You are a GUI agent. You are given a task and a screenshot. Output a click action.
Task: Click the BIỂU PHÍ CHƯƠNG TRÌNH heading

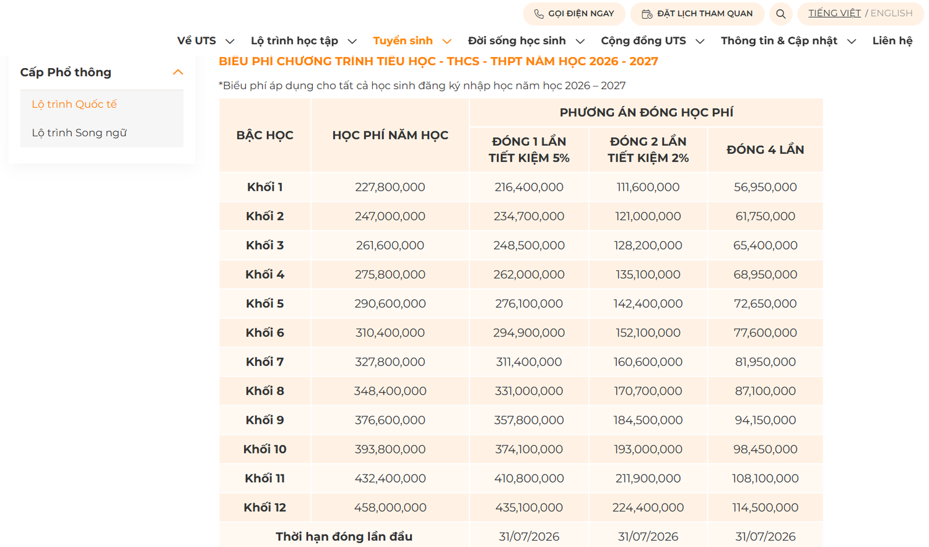pos(438,61)
